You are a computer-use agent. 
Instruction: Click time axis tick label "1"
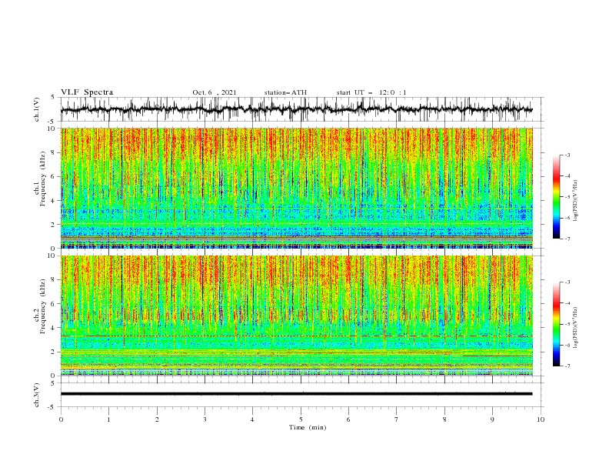point(108,419)
